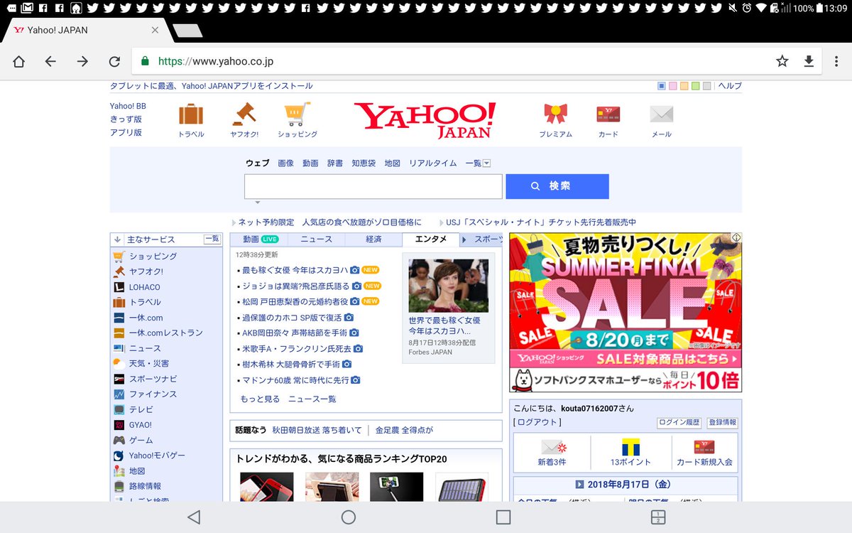Click the ニュース一覧 link
The height and width of the screenshot is (533, 852).
coord(312,399)
